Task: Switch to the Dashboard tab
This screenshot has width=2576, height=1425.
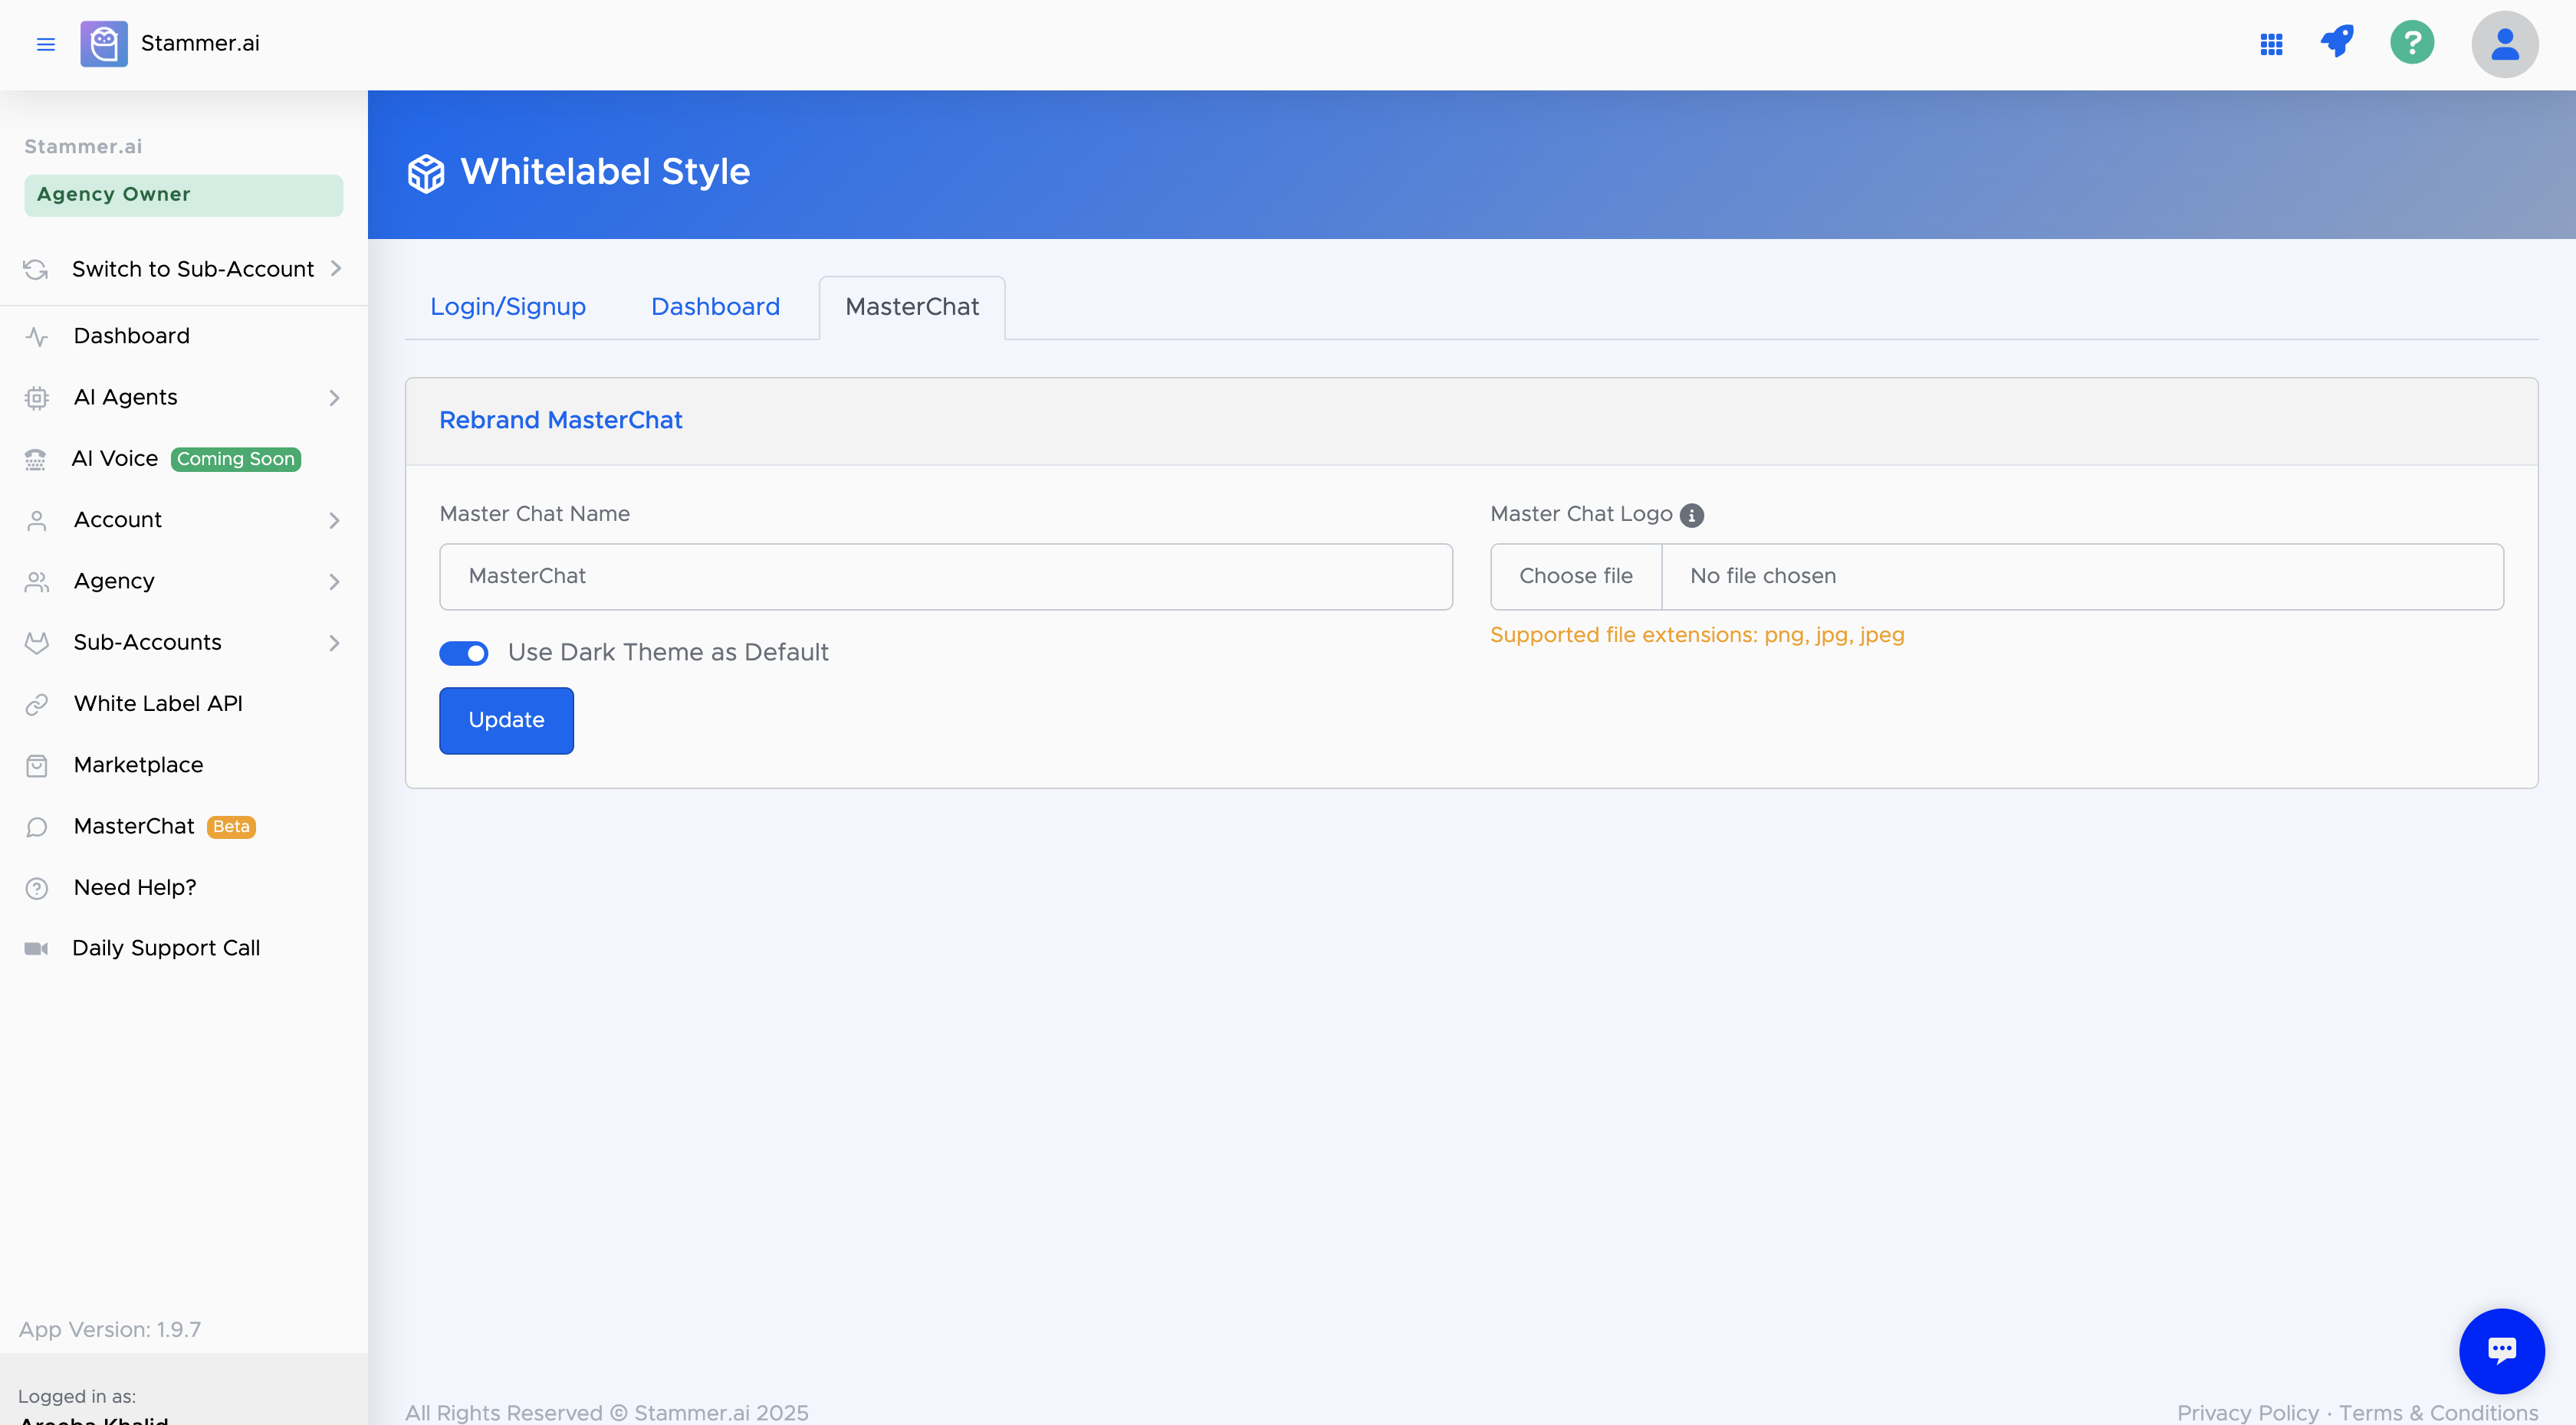Action: (x=715, y=306)
